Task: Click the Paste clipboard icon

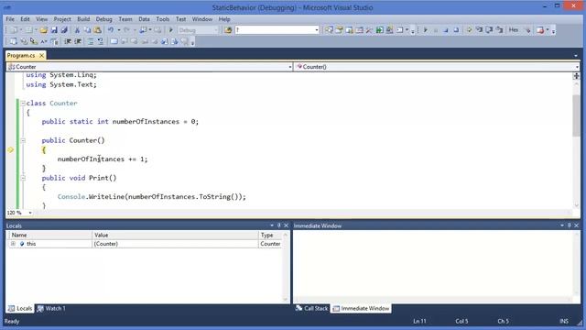Action: (x=97, y=30)
